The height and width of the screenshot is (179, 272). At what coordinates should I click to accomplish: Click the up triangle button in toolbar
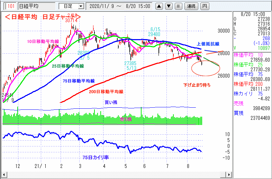(159, 6)
